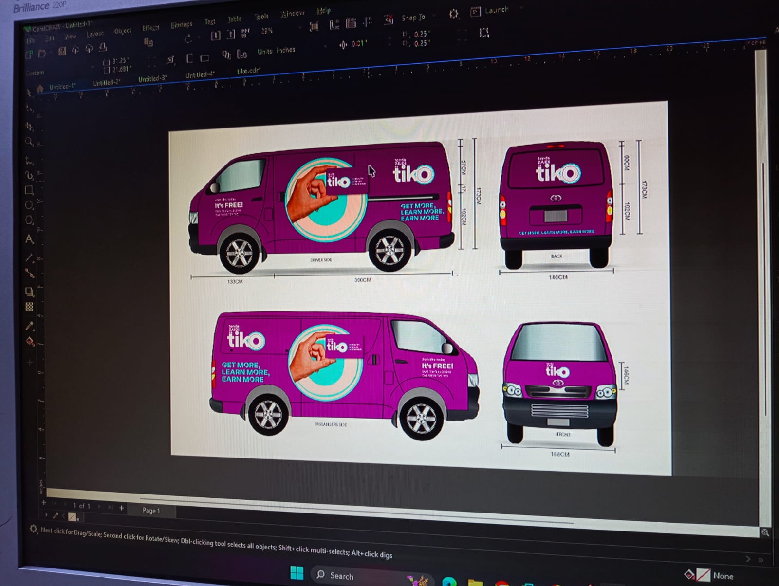Click the New document icon
The width and height of the screenshot is (779, 586).
coord(29,55)
